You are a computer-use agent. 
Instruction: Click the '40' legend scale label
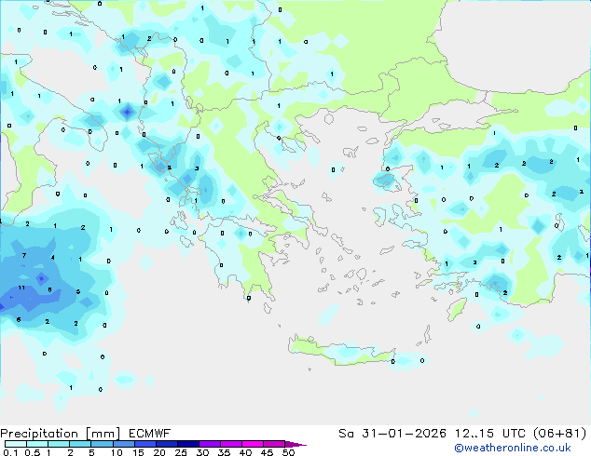tap(245, 452)
